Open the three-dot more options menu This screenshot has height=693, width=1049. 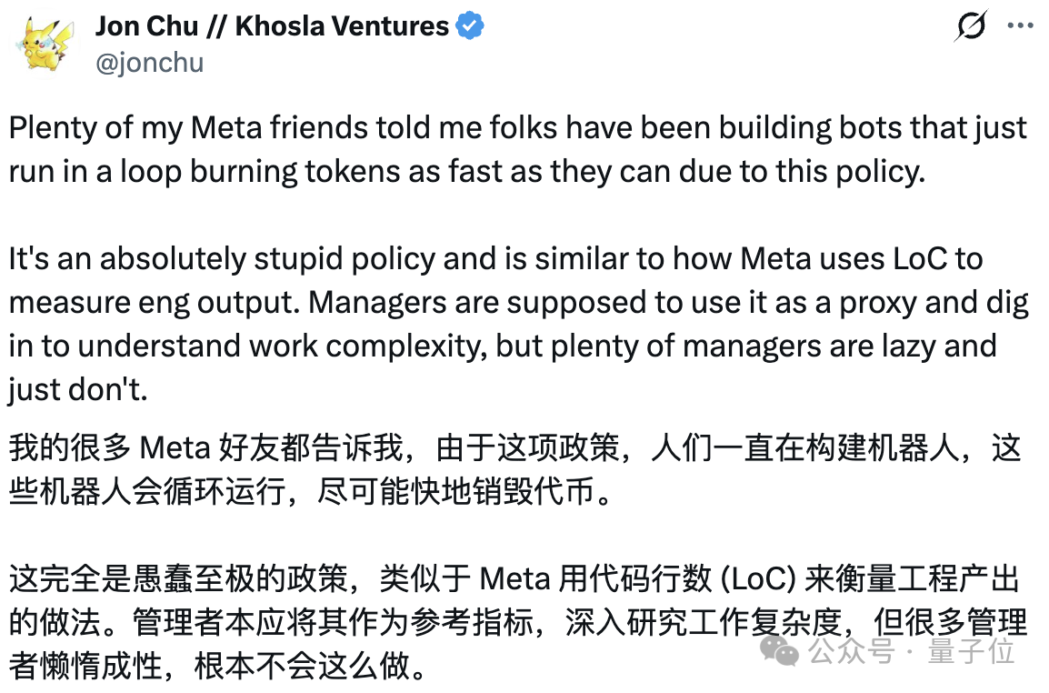coord(1021,26)
